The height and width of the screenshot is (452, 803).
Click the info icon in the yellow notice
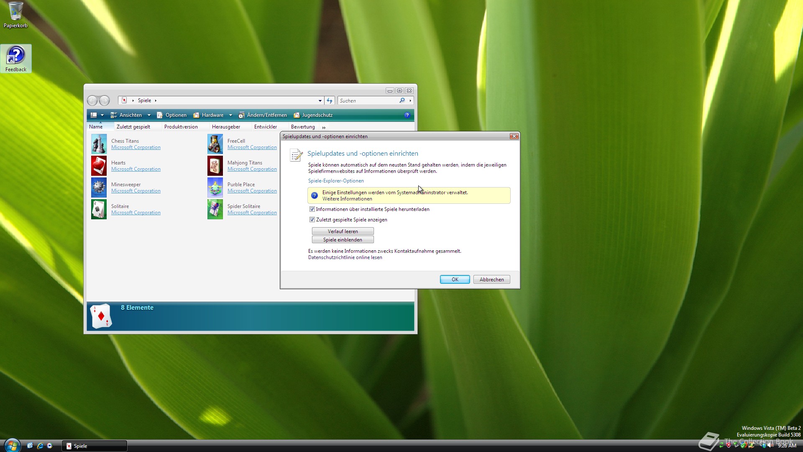[x=315, y=195]
